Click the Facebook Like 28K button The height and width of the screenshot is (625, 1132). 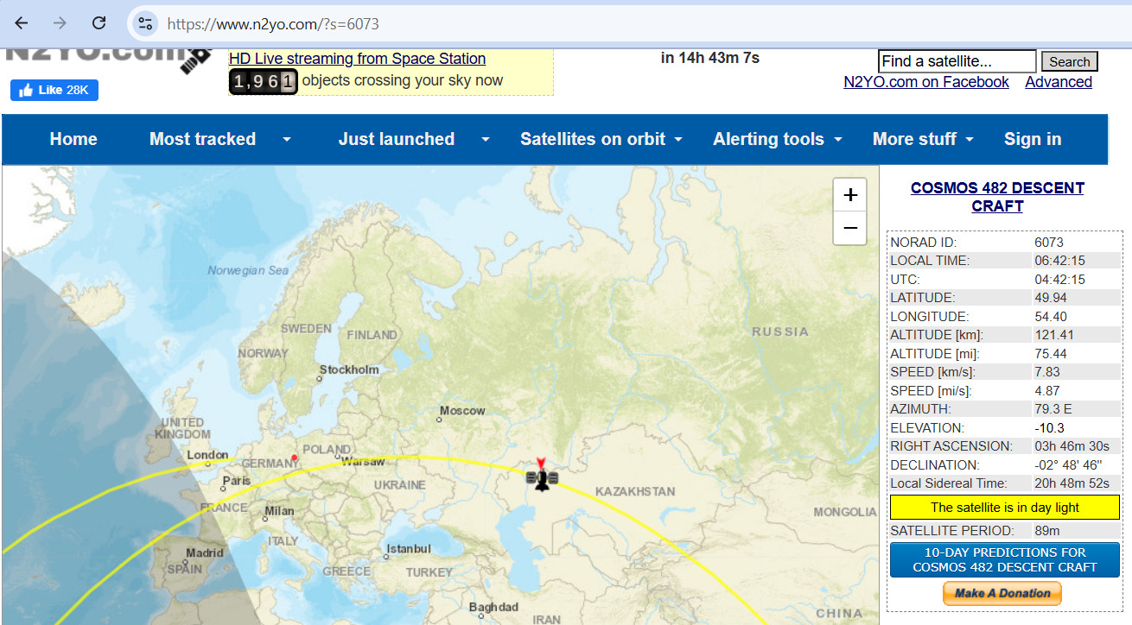(54, 90)
